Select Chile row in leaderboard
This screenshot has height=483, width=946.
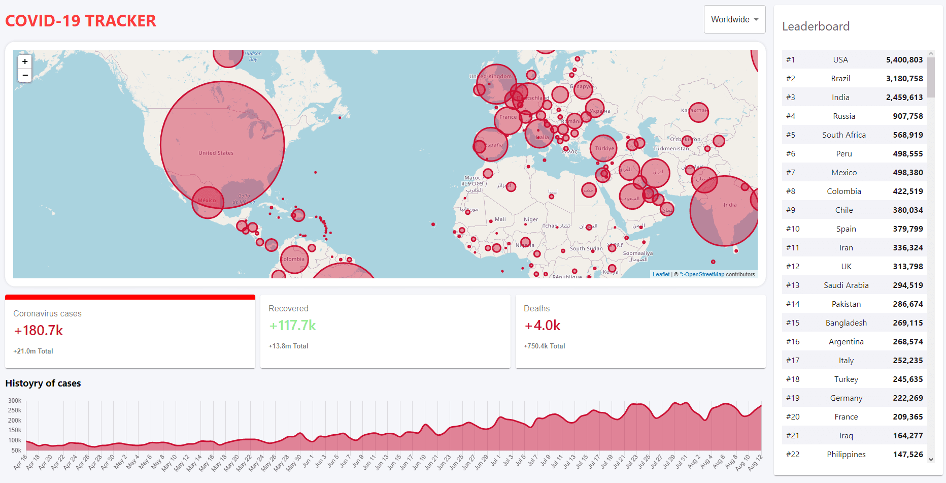[855, 210]
